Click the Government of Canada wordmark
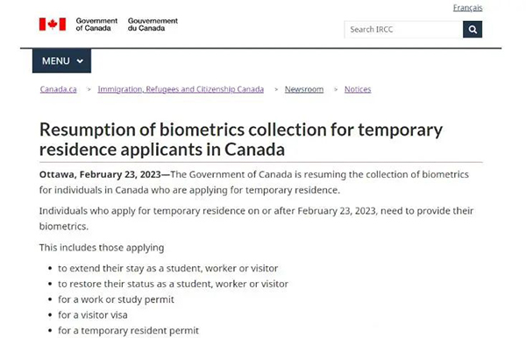The height and width of the screenshot is (338, 526). (96, 25)
